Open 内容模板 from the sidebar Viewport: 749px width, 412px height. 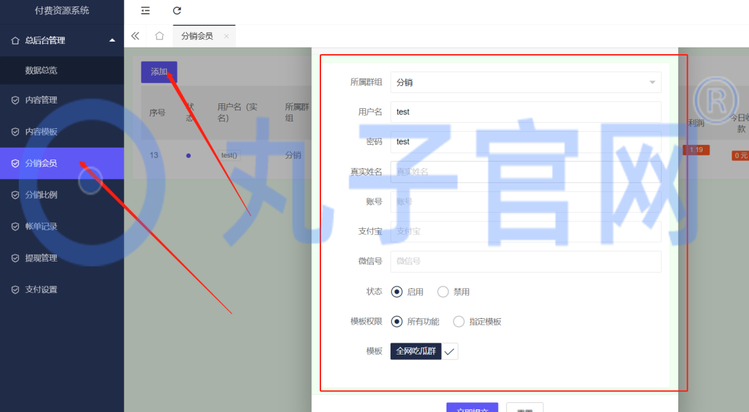[43, 131]
